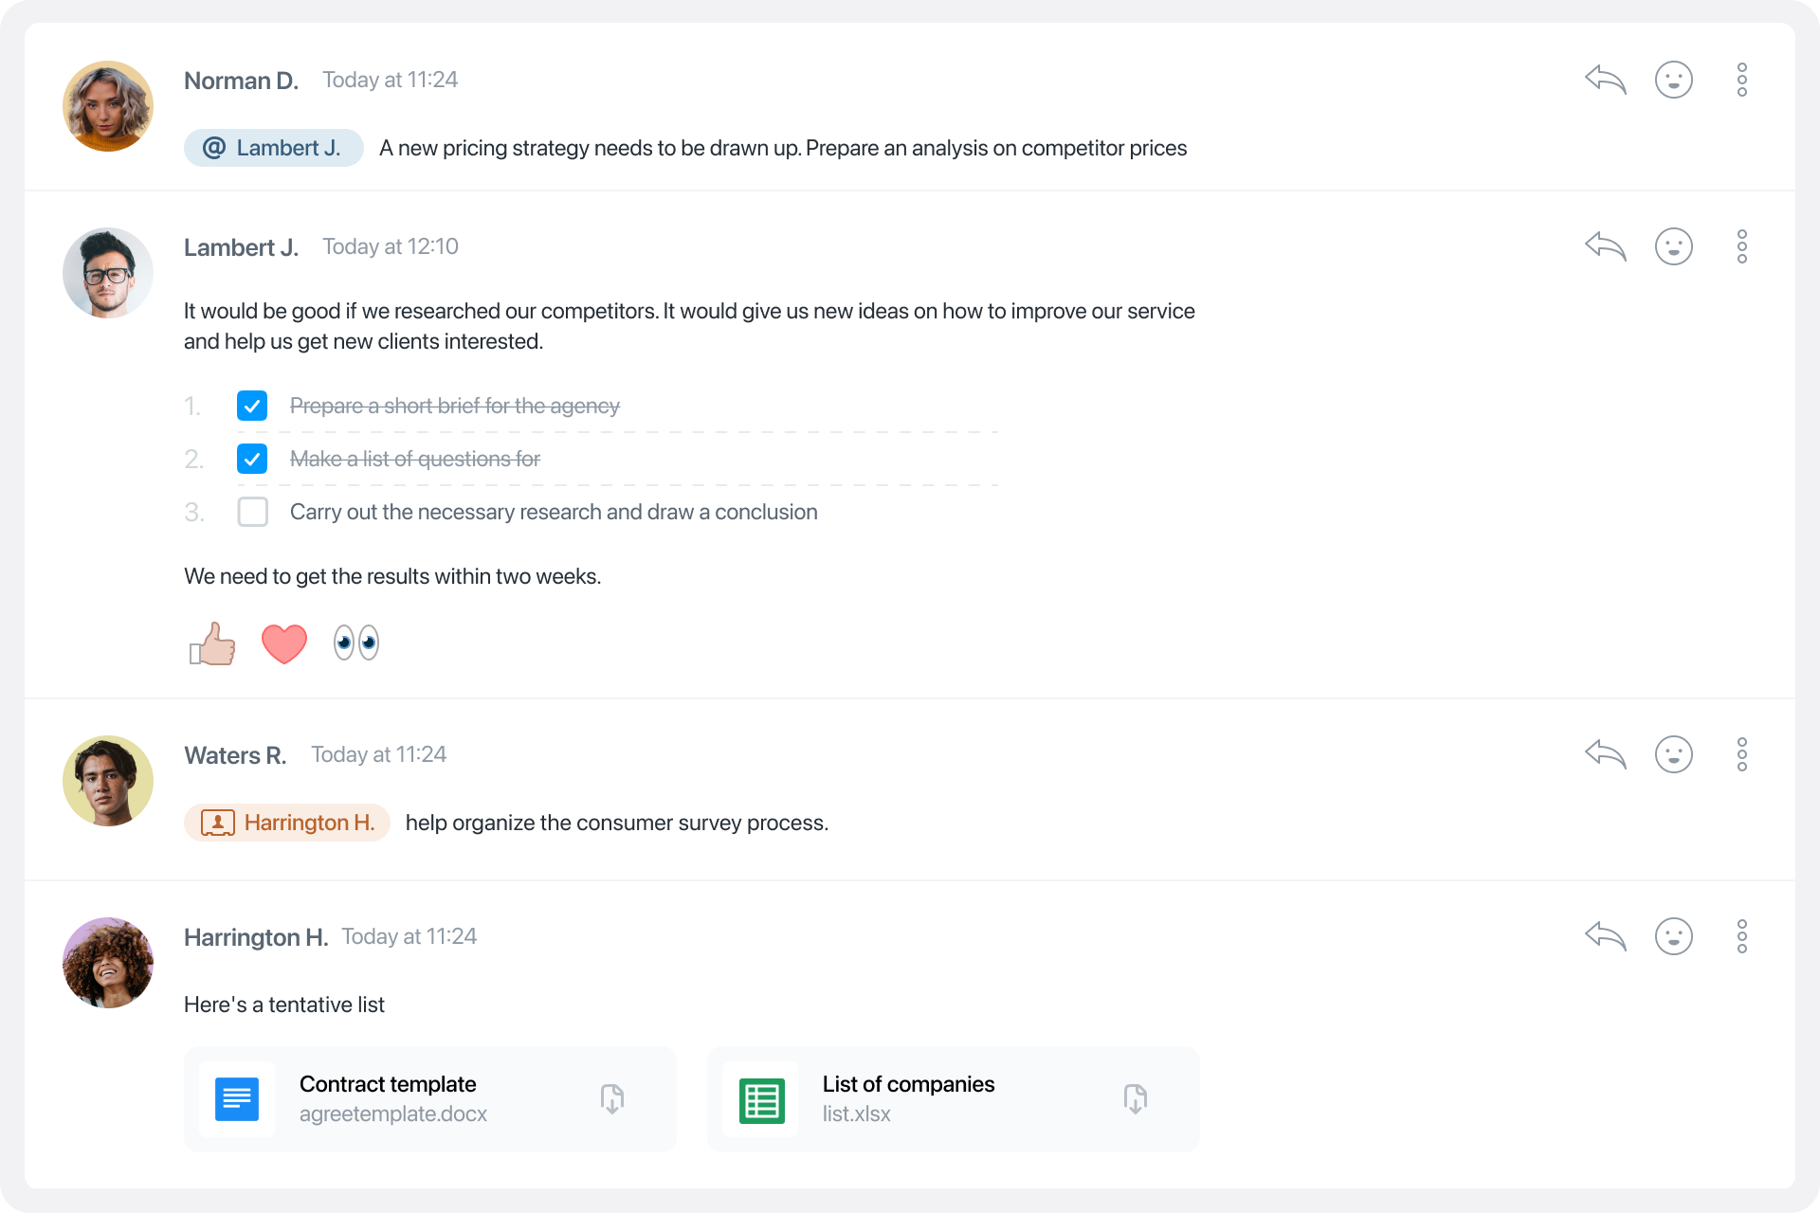Click the Lambert J. mention tag
Viewport: 1820px width, 1213px height.
(x=273, y=148)
